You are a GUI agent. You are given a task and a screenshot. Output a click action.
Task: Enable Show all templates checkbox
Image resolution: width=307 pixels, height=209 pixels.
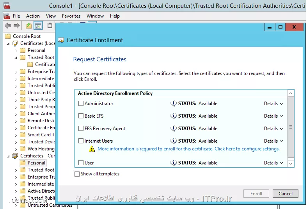77,174
